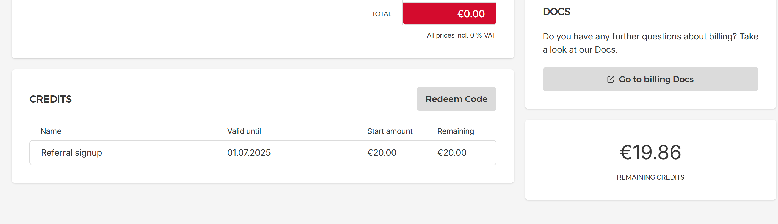Click the Remaining column header
Screen dimensions: 778x224
[456, 131]
